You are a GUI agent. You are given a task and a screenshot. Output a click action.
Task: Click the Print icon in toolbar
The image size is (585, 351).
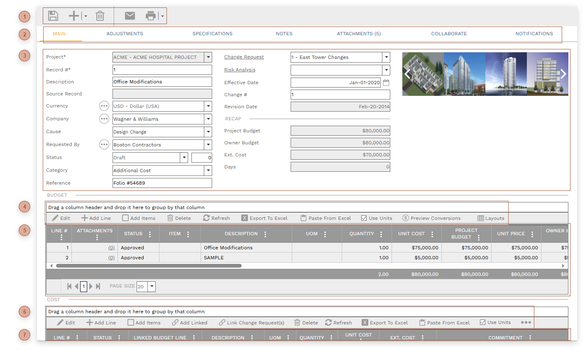coord(151,16)
